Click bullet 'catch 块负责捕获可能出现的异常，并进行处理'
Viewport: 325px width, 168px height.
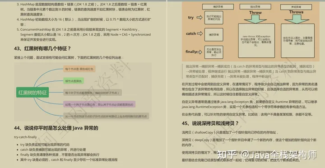coord(53,149)
